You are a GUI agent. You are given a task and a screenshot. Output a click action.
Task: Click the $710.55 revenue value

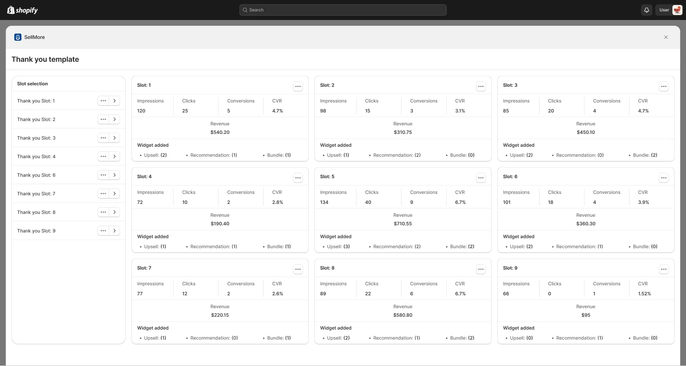[x=403, y=224]
